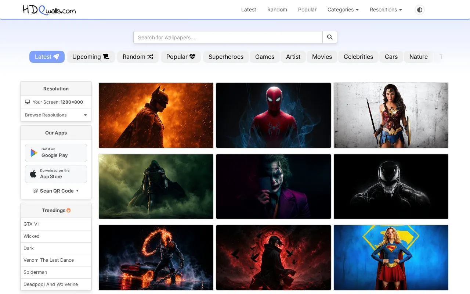This screenshot has width=470, height=294.
Task: Browse the Superheroes category
Action: click(226, 57)
